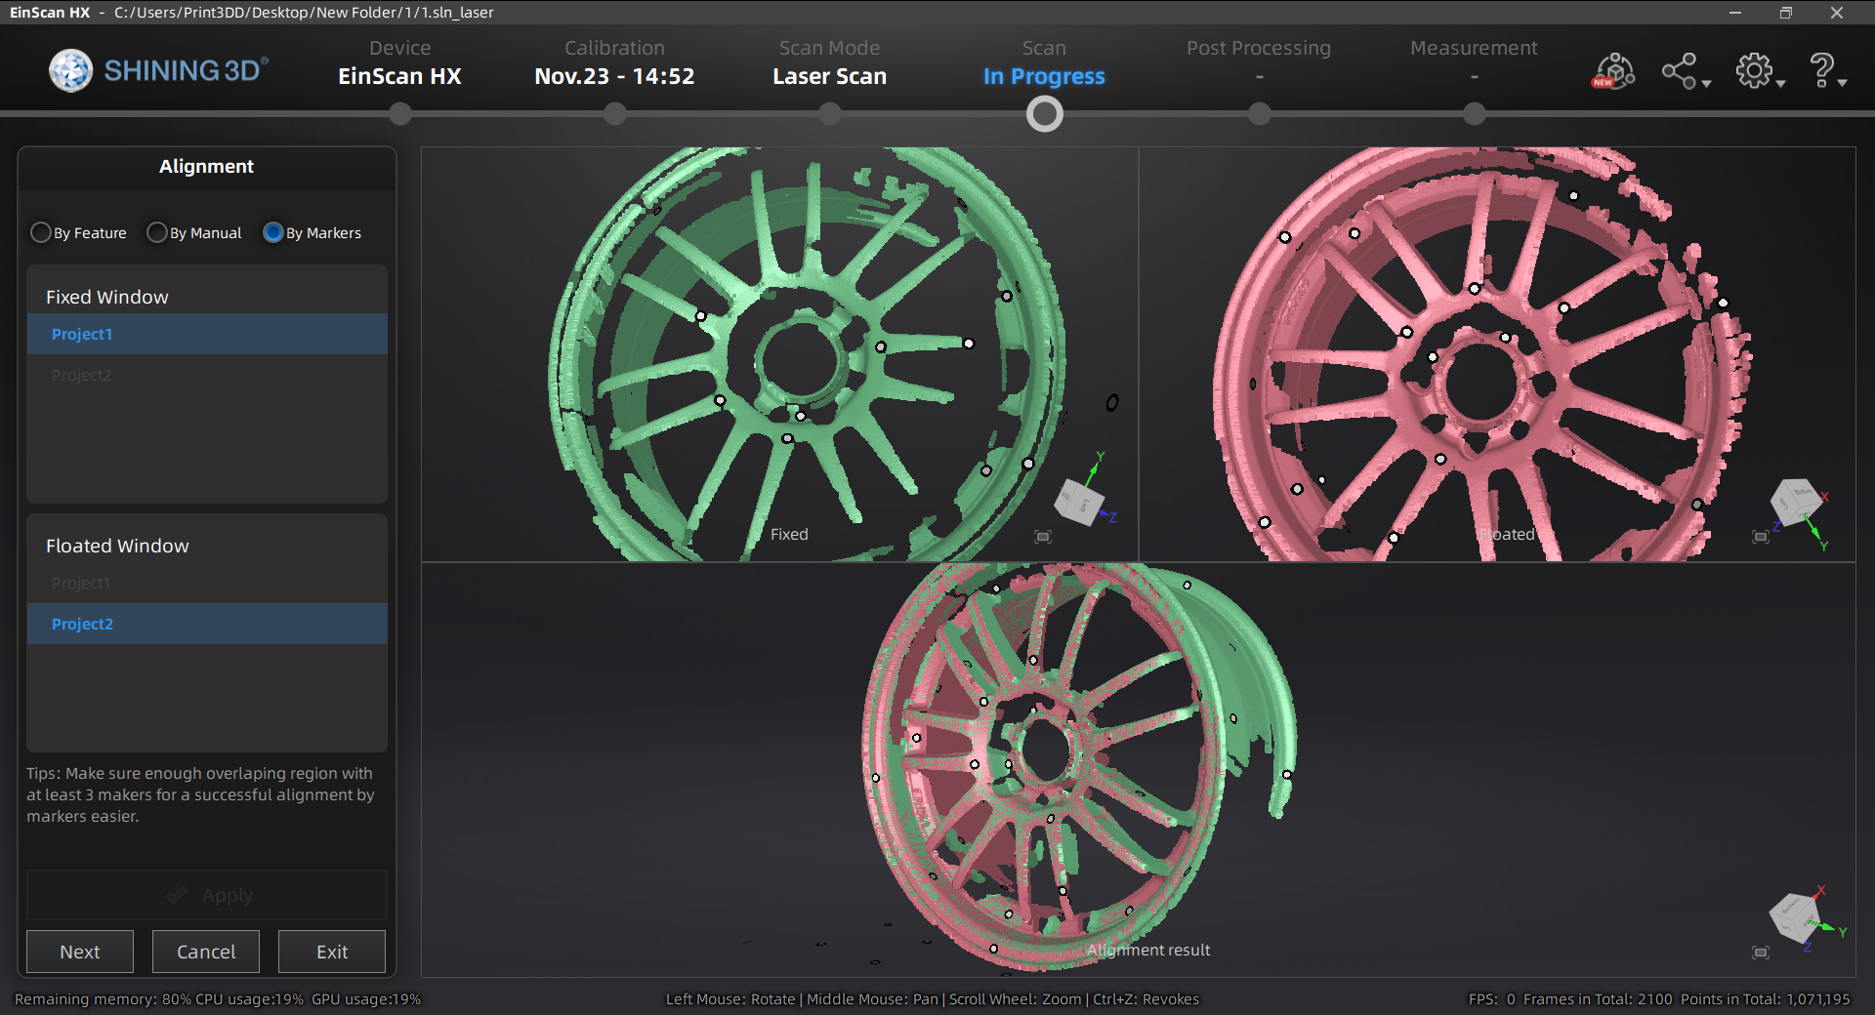This screenshot has width=1875, height=1015.
Task: Click the 'CPU usage:19%' status text
Action: [x=250, y=999]
